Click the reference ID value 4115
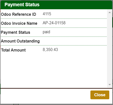 [x=47, y=14]
